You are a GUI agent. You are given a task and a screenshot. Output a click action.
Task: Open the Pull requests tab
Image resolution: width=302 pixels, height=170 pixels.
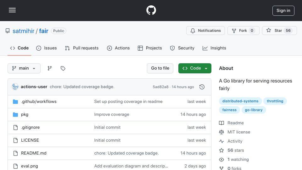click(82, 48)
